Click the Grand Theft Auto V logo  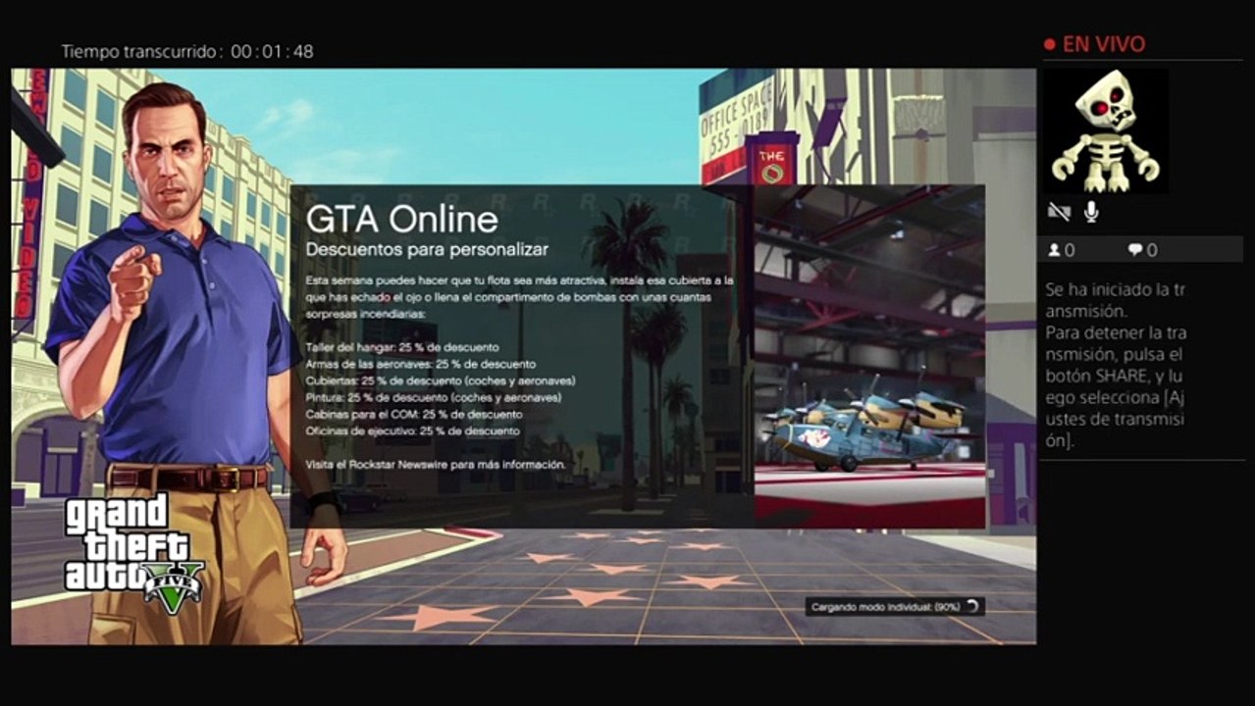(134, 553)
